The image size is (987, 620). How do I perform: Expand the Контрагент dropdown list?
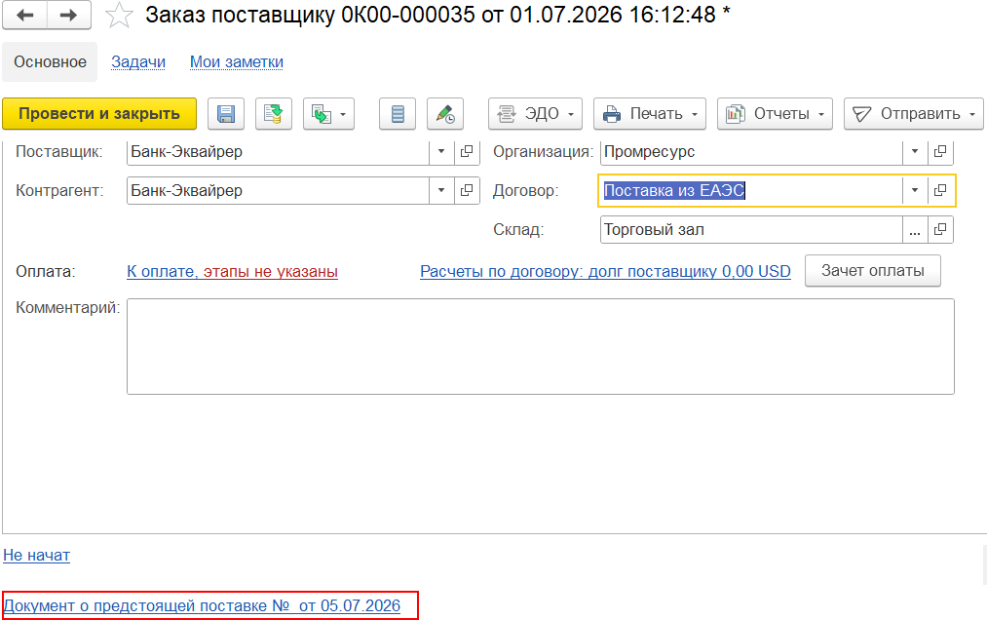[x=441, y=191]
